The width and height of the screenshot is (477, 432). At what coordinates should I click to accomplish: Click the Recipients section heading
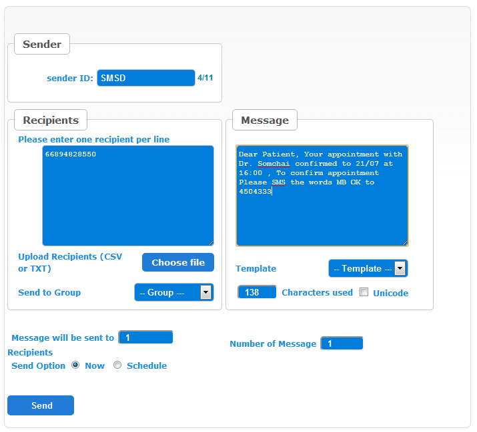coord(51,120)
